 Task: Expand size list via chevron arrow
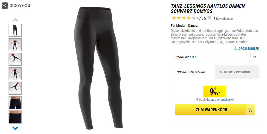[x=254, y=57]
